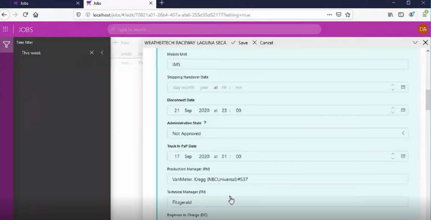431x220 pixels.
Task: Select the This week filter label
Action: (31, 53)
